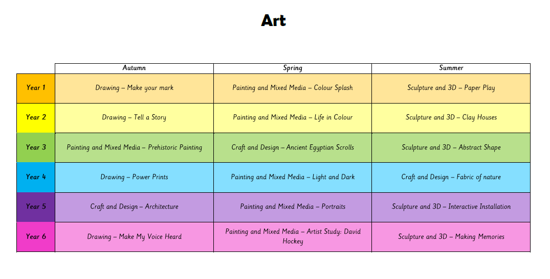Click the Colour Splash painting cell
The width and height of the screenshot is (550, 279).
coord(293,88)
